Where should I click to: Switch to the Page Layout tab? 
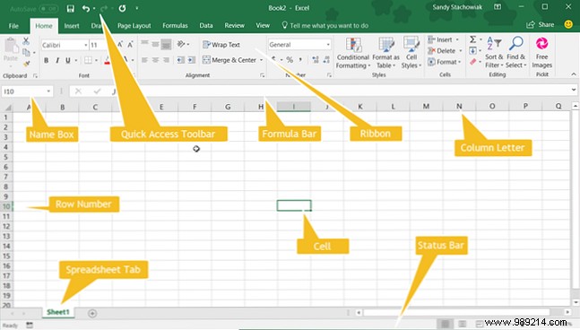(134, 25)
